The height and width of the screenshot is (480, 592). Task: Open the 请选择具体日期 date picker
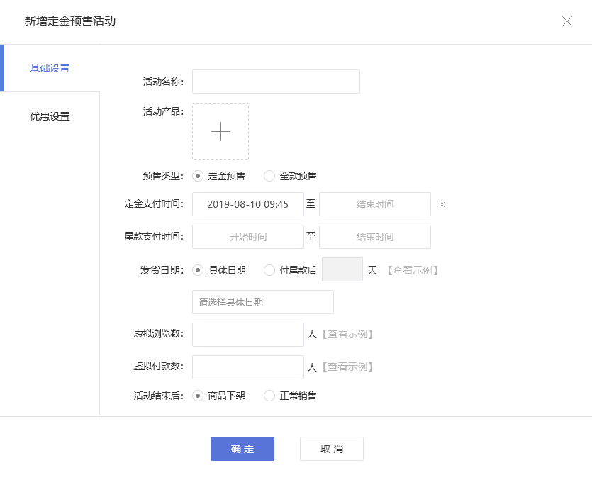(263, 302)
